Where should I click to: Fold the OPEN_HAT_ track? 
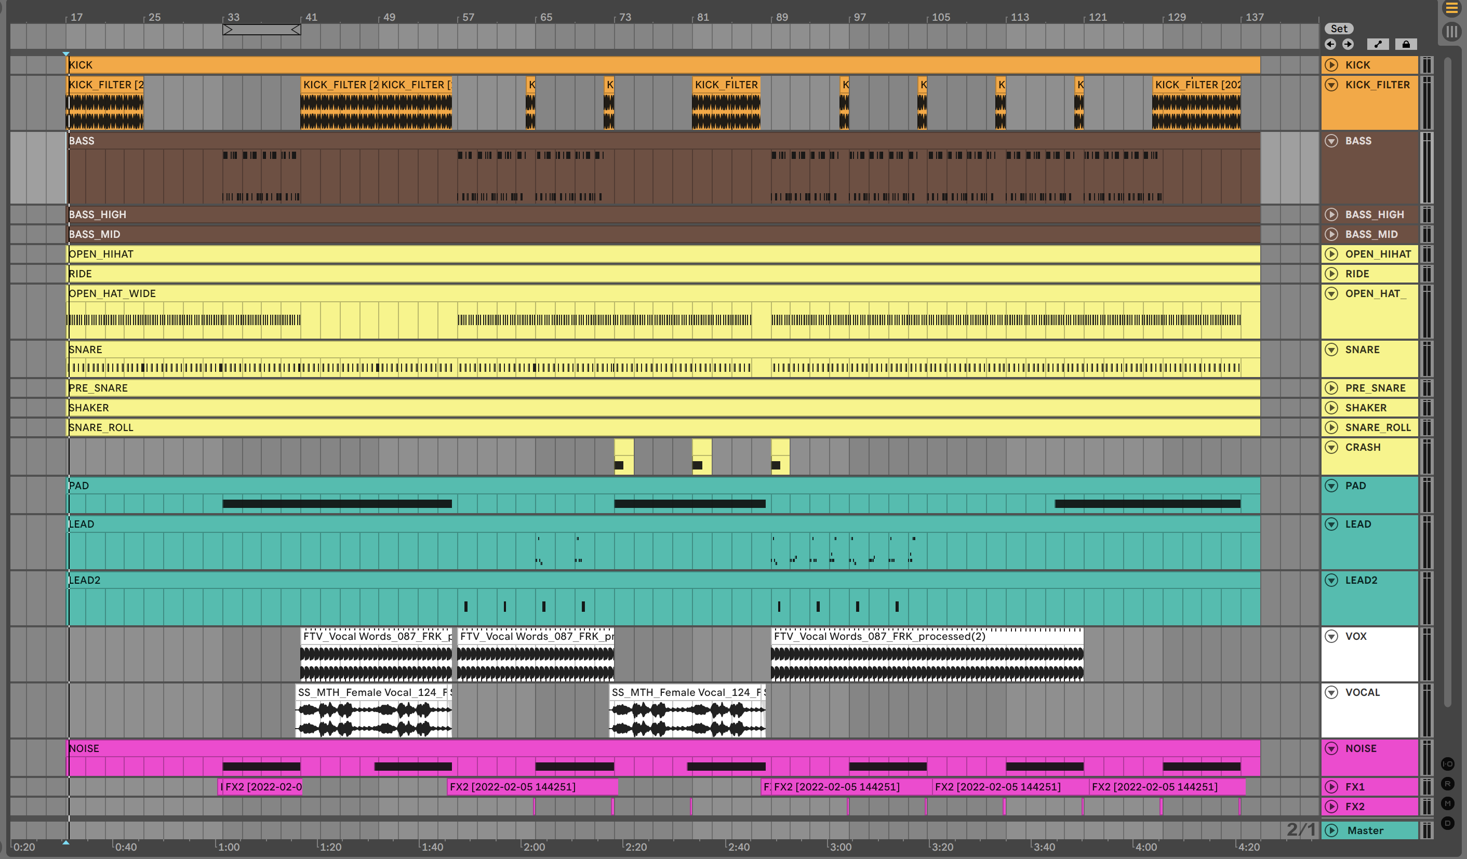coord(1331,294)
